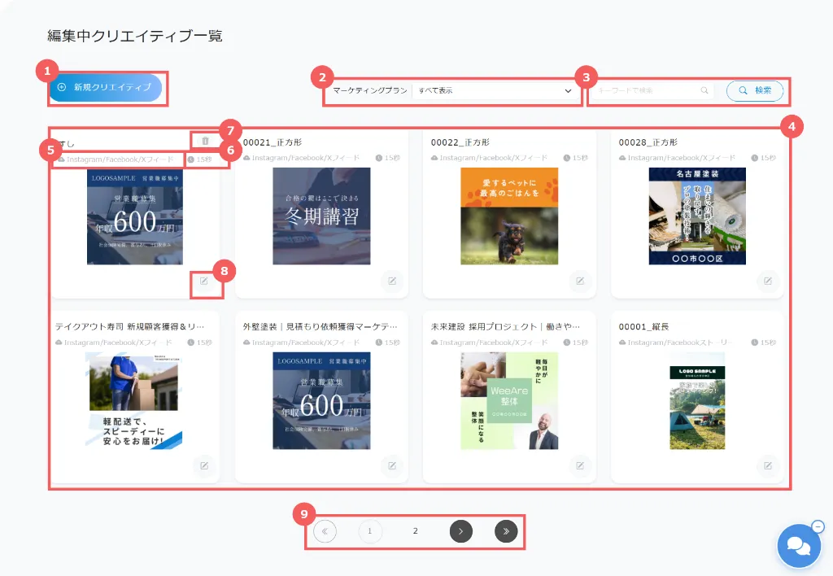This screenshot has height=576, width=833.
Task: Click the edit icon on the 00022_正方形 card
Action: (x=580, y=281)
